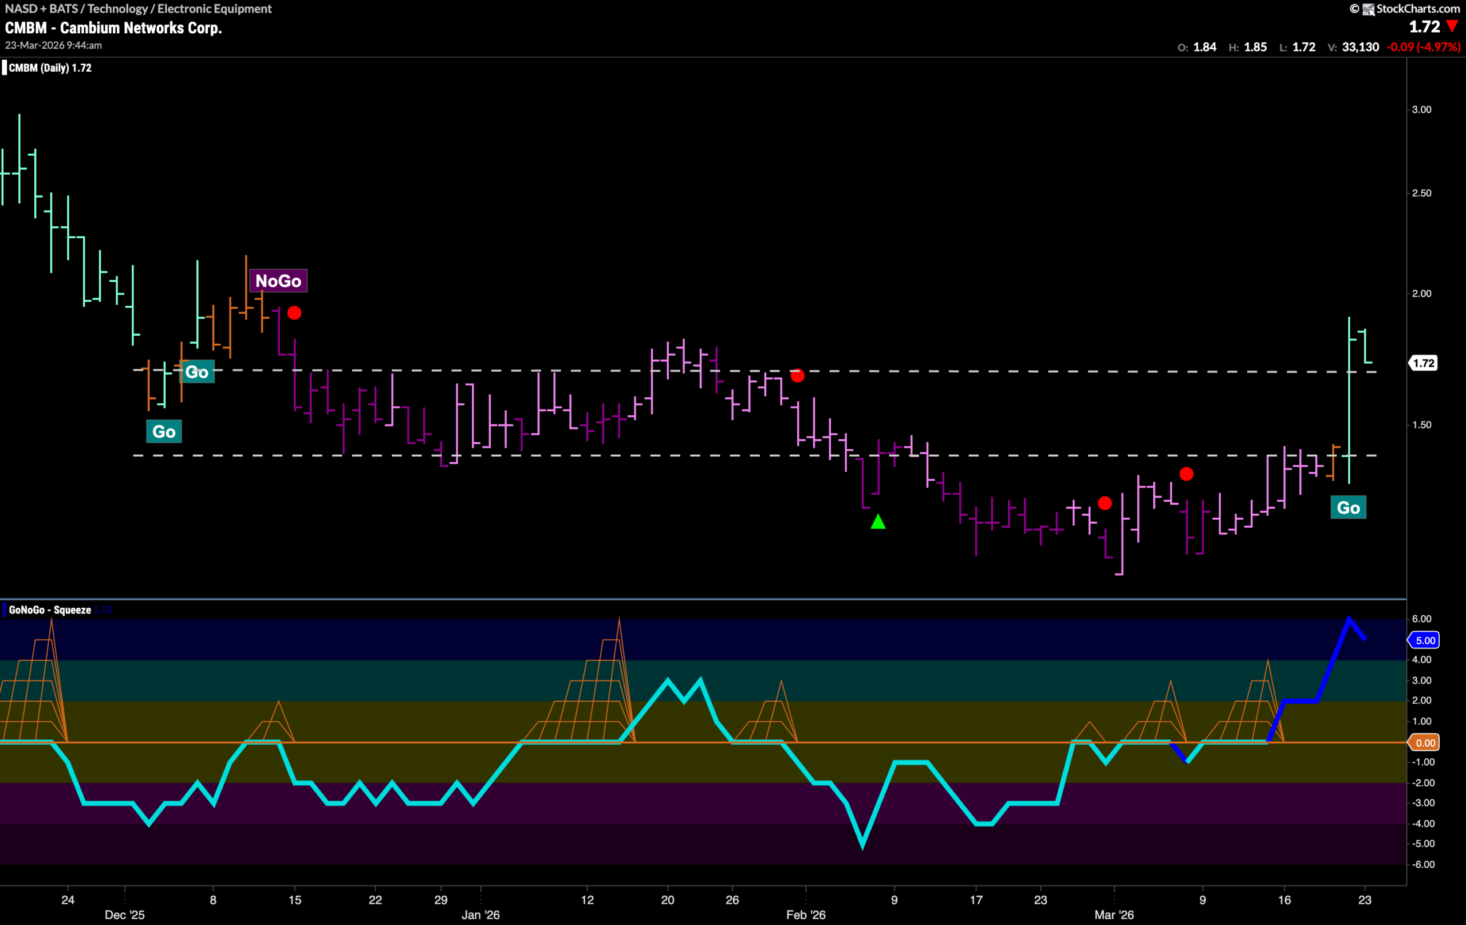Click the 1.72 price tag on the price axis
1466x925 pixels.
point(1424,363)
